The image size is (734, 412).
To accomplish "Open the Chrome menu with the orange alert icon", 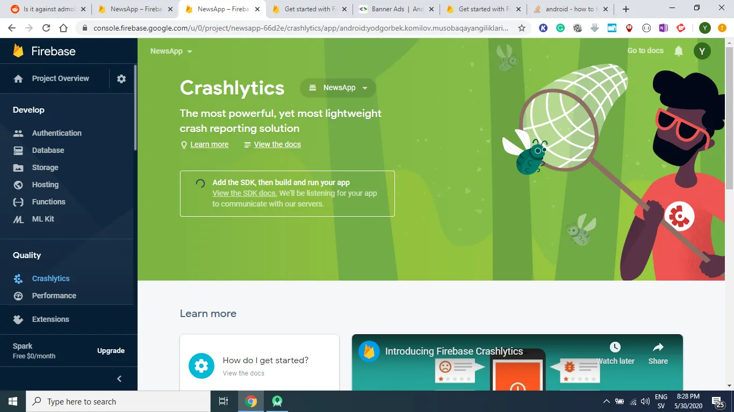I will [722, 28].
